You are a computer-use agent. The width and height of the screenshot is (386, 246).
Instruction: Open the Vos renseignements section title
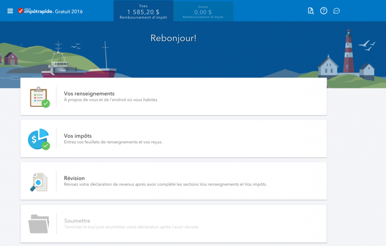click(x=89, y=94)
